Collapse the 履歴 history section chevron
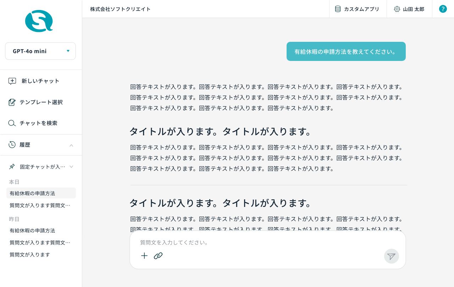 pos(71,145)
